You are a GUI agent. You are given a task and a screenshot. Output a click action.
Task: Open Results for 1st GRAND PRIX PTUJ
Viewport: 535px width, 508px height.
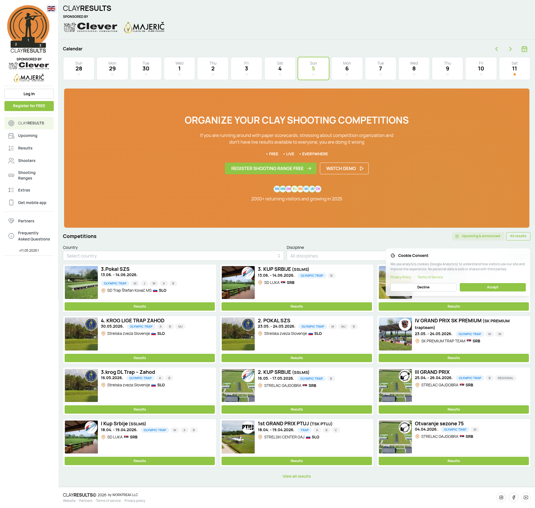pyautogui.click(x=296, y=461)
